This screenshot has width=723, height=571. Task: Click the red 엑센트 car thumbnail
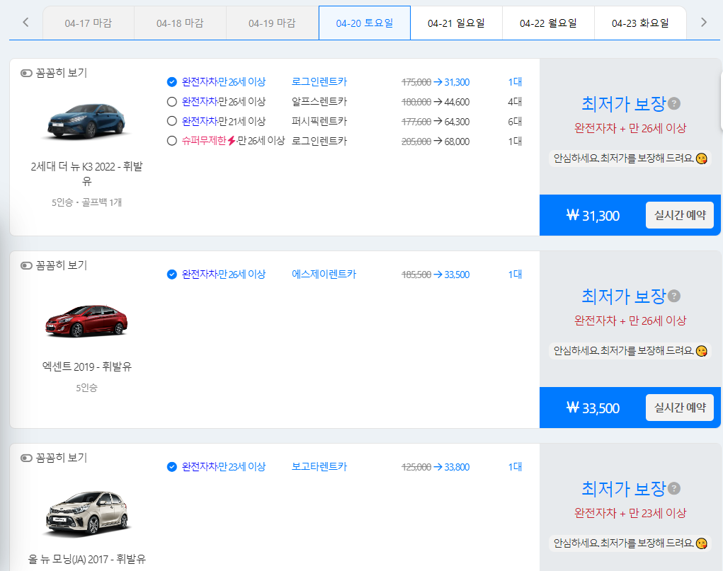coord(86,321)
